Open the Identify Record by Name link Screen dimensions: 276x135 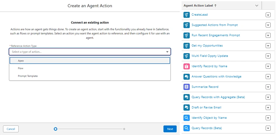(209, 66)
